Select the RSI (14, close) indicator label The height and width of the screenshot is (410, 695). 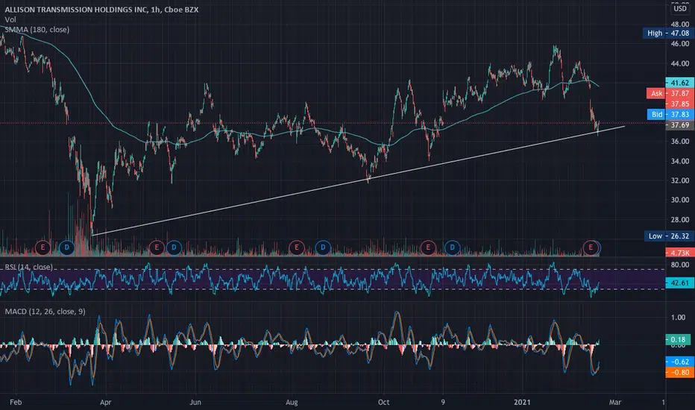[x=28, y=267]
